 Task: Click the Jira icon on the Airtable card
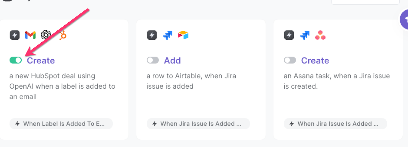point(167,35)
